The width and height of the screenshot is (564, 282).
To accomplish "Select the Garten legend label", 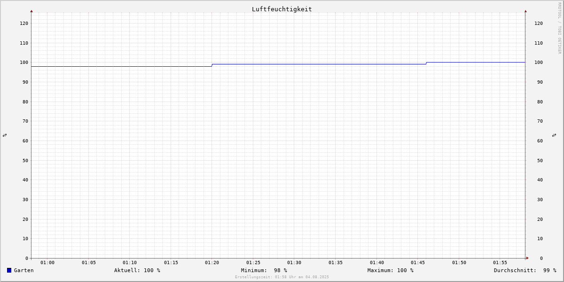I will [x=24, y=270].
